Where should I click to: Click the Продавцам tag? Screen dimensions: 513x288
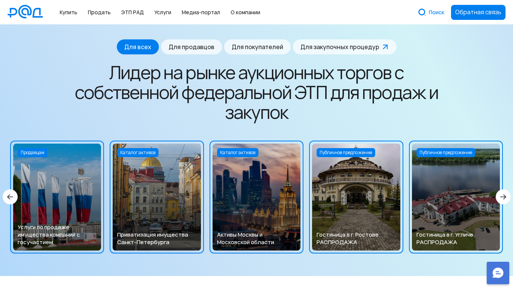(32, 153)
